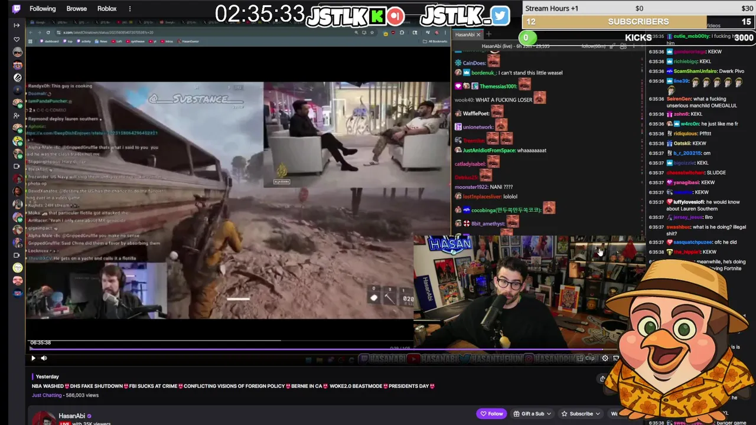Open the LoFi bookmark in embedded browser
The image size is (756, 425).
116,41
